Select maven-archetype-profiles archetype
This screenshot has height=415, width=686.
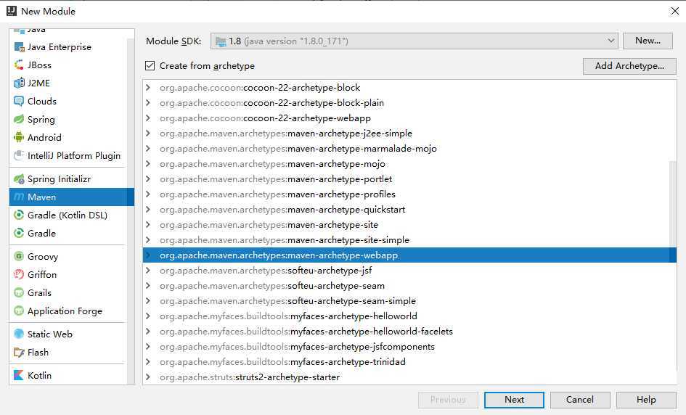tap(409, 194)
